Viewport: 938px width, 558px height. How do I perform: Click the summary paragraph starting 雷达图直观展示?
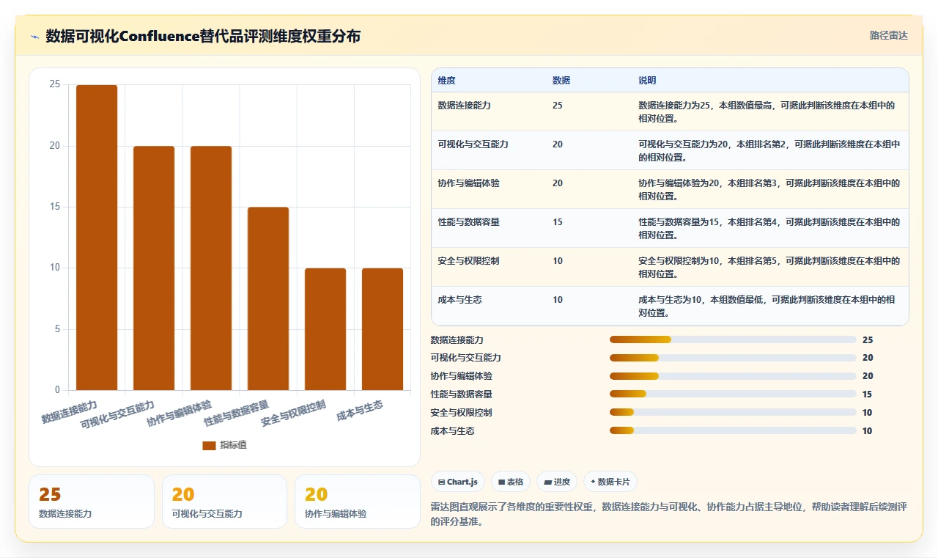tap(669, 513)
